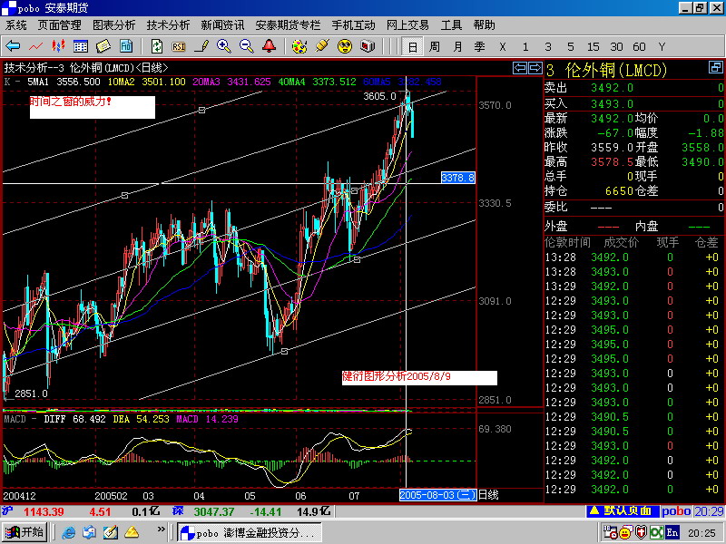Click the green refresh page icon
This screenshot has height=544, width=726.
(157, 46)
